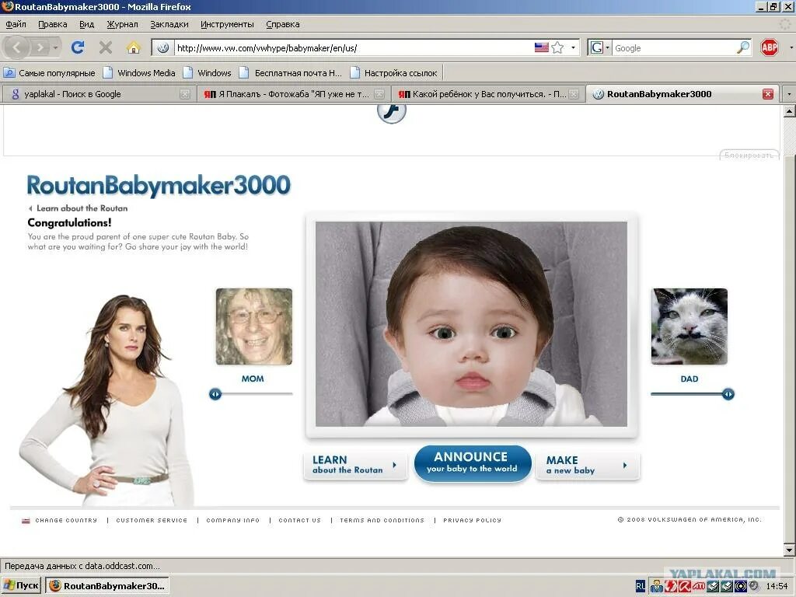Click in the Google search field
Image resolution: width=796 pixels, height=597 pixels.
(x=674, y=47)
